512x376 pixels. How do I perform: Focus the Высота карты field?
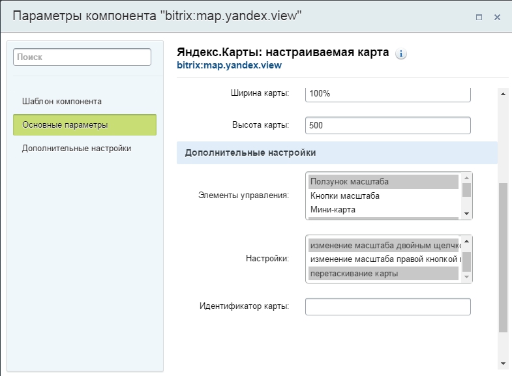[x=387, y=125]
